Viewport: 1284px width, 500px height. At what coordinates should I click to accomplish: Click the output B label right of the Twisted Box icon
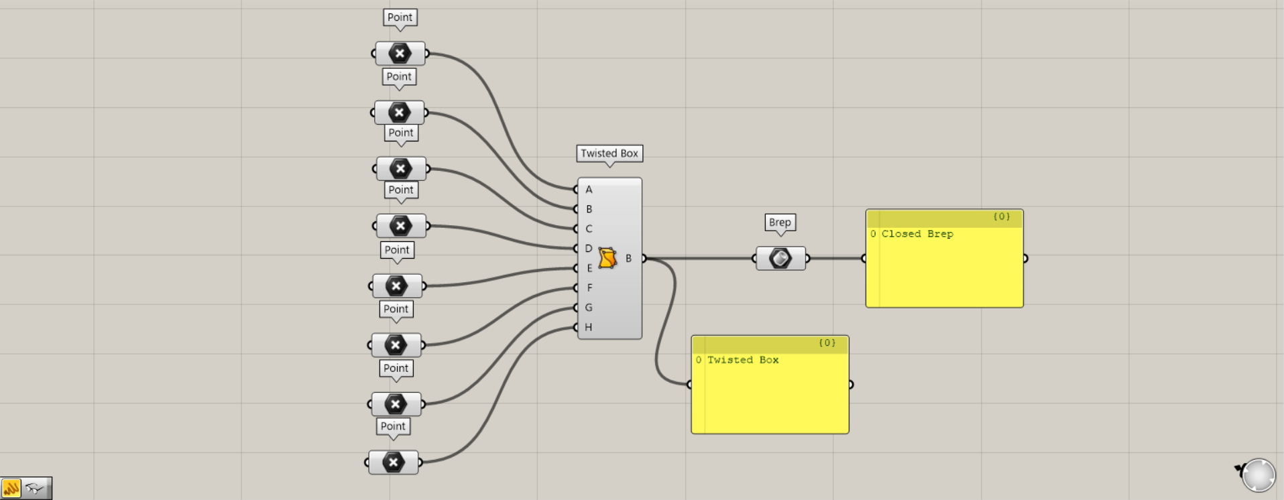(x=629, y=258)
